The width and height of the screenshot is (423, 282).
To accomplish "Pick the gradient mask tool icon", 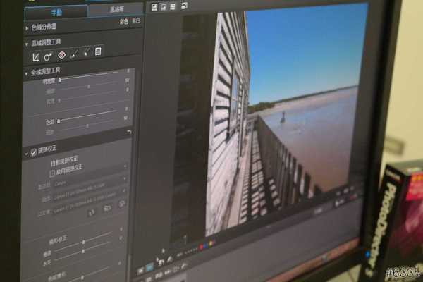I will pos(86,51).
